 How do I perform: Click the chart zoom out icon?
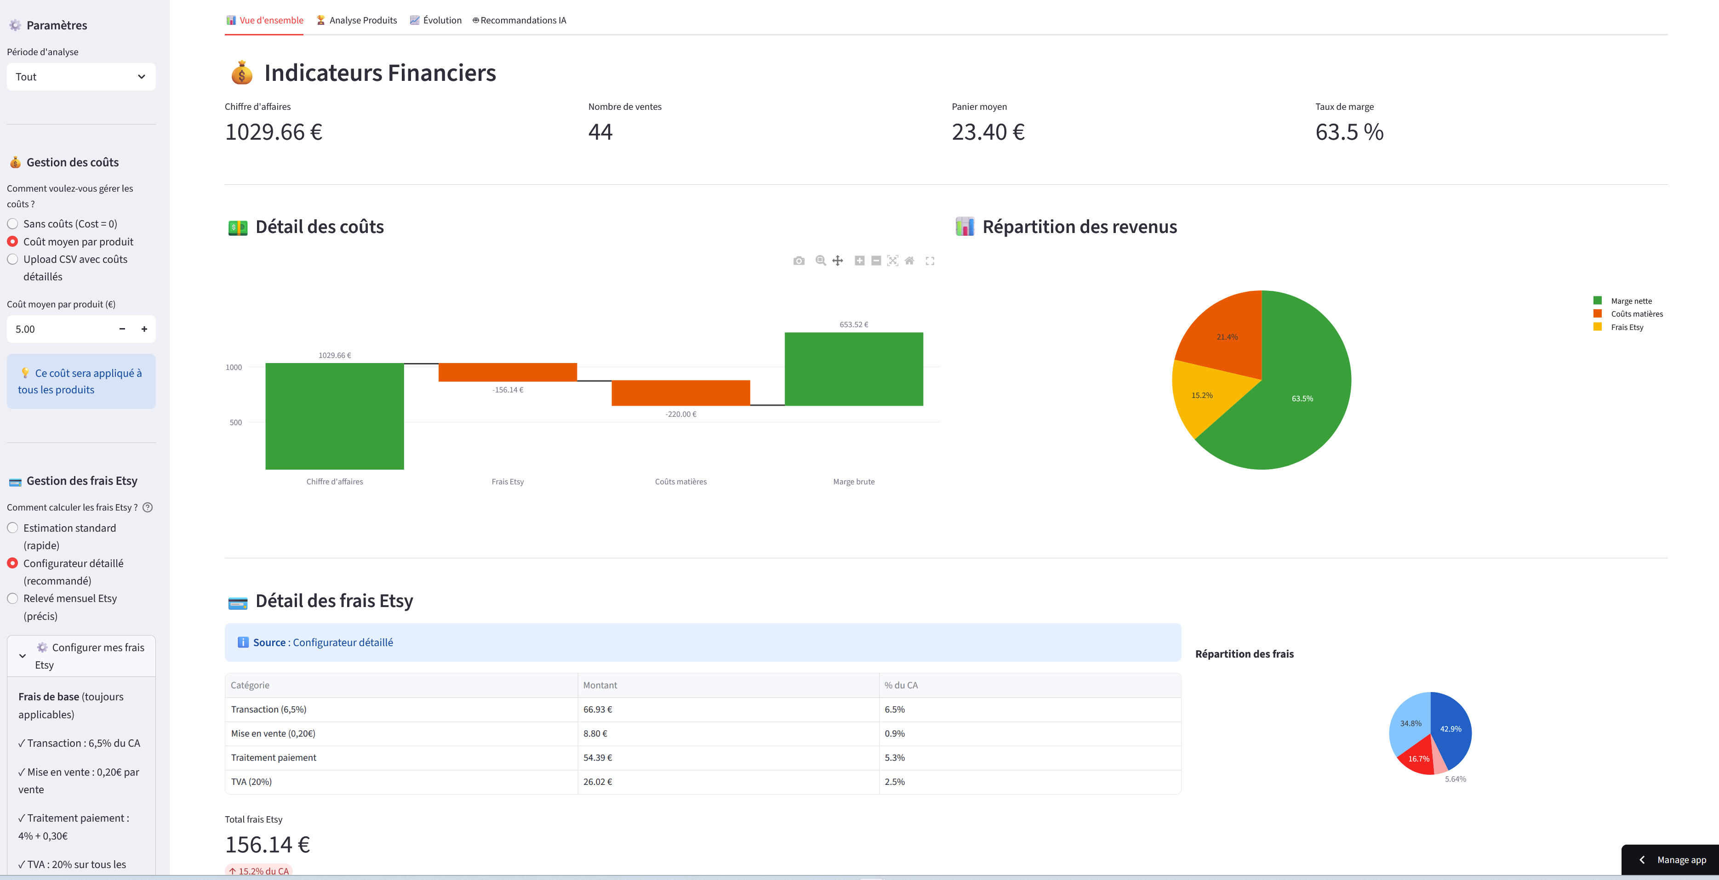[876, 261]
